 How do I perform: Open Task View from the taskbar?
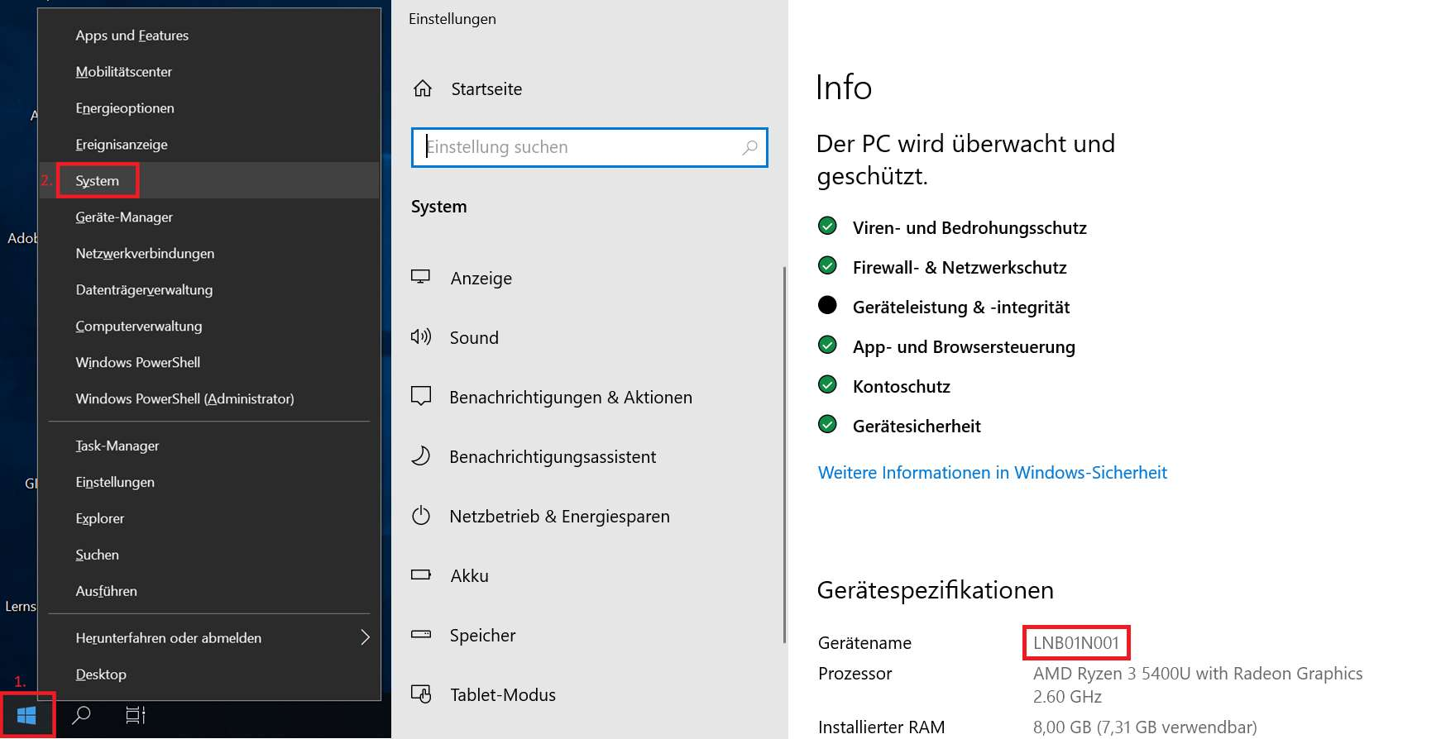tap(135, 715)
